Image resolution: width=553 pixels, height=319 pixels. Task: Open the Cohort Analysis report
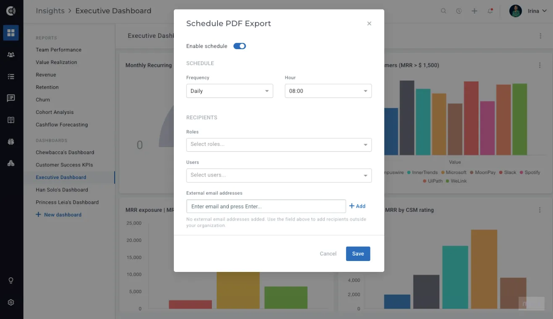pos(55,112)
